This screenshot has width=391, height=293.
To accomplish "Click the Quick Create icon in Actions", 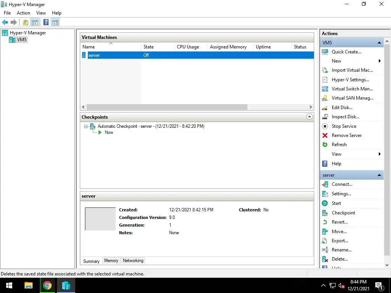I will [x=325, y=52].
